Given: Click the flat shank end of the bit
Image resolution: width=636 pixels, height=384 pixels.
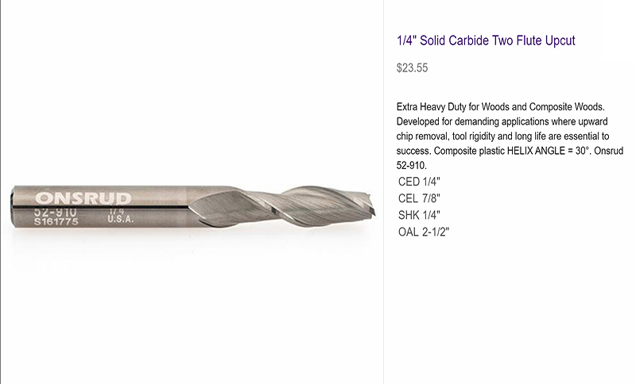Looking at the screenshot, I should coord(14,208).
